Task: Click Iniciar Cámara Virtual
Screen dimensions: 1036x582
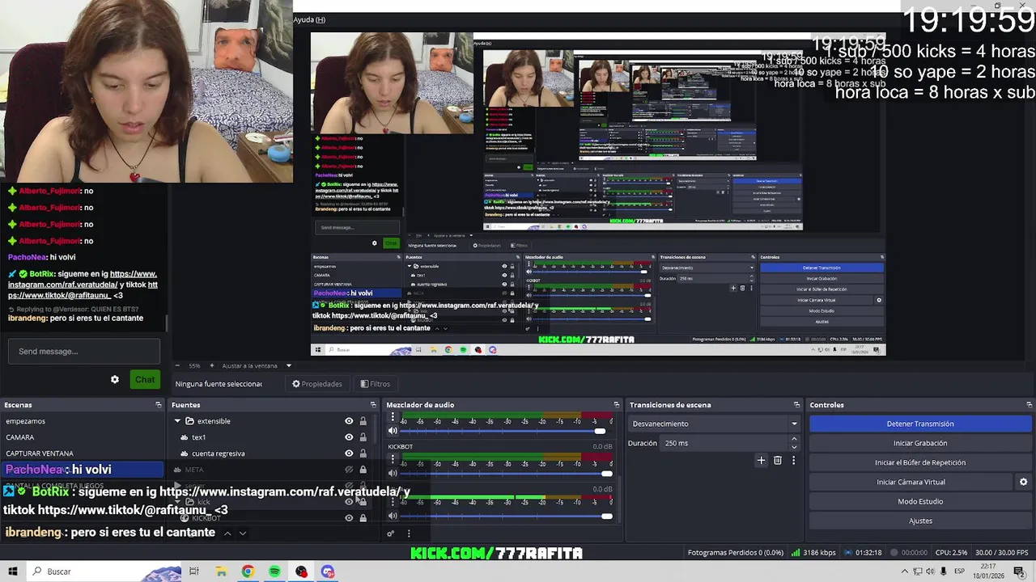Action: click(911, 482)
